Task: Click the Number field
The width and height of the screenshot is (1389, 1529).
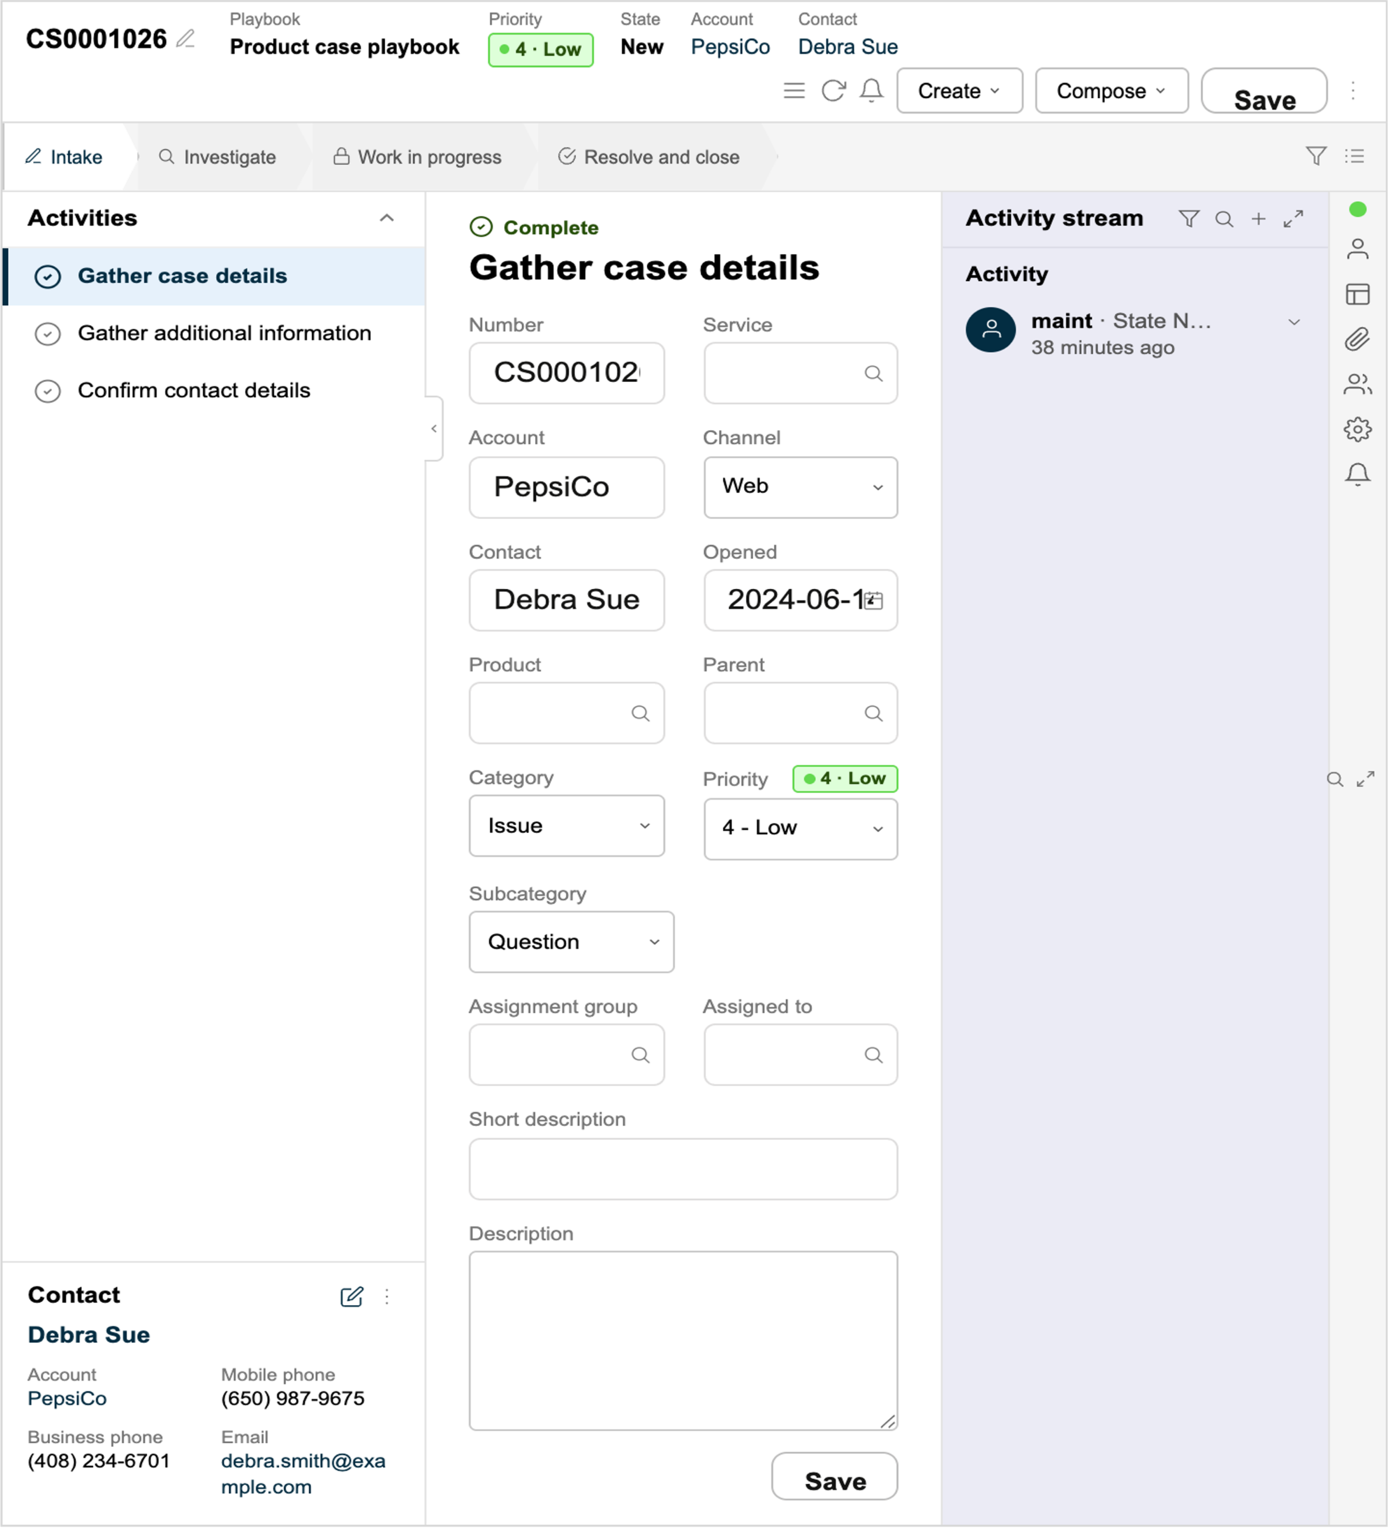Action: click(567, 373)
